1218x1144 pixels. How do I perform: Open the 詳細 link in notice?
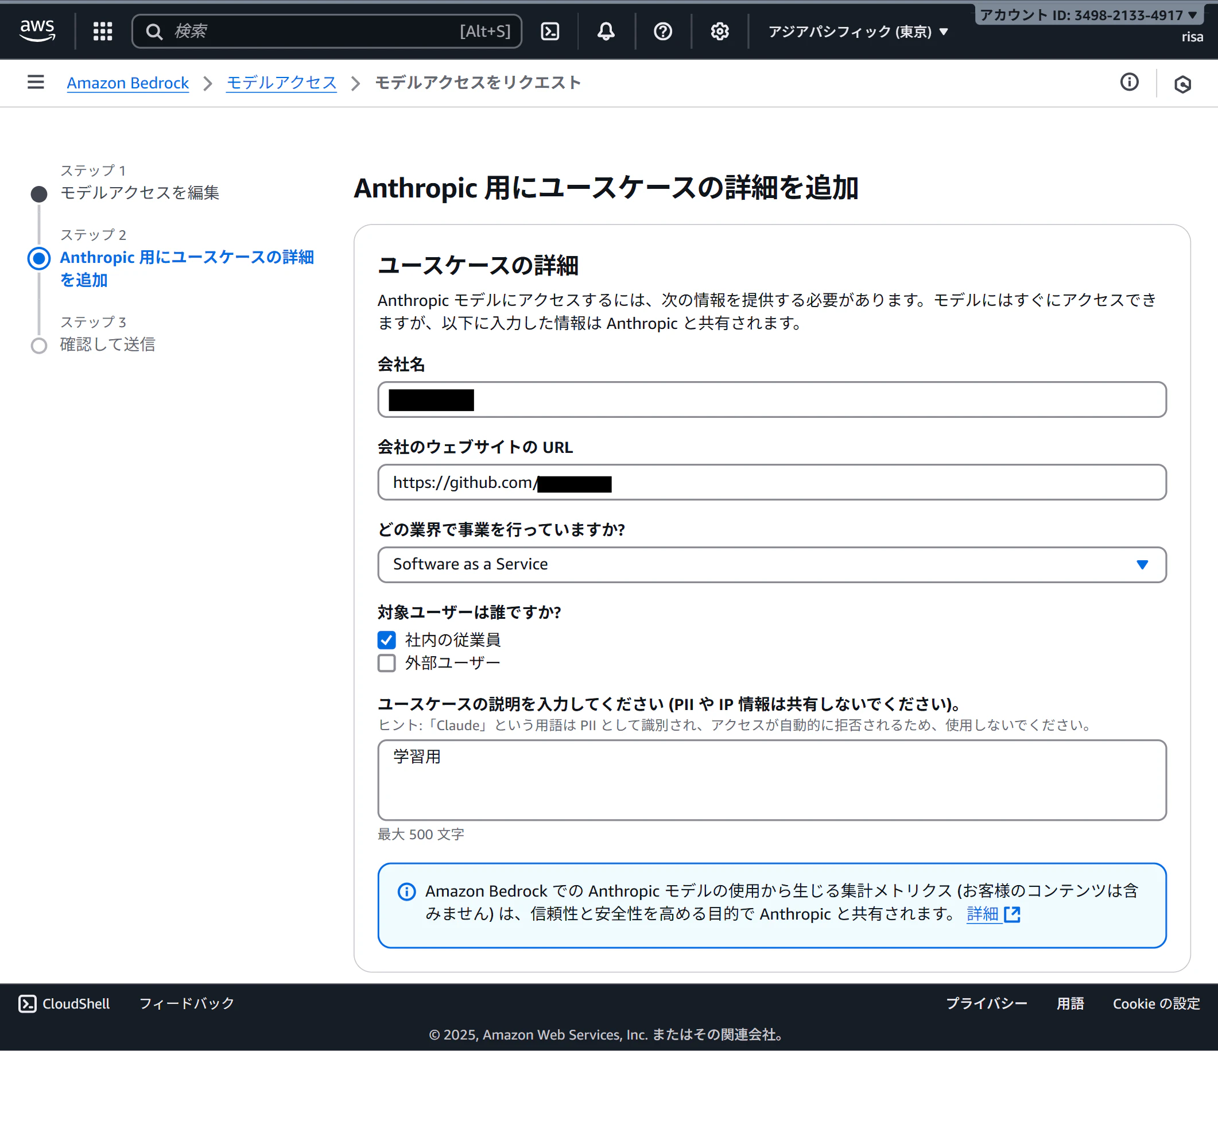pyautogui.click(x=982, y=914)
